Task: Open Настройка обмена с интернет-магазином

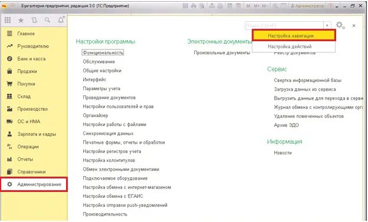Action: click(x=127, y=187)
